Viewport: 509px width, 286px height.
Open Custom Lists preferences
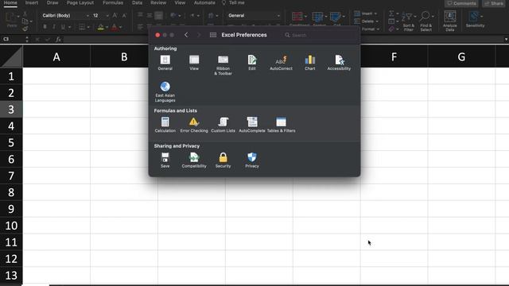223,125
